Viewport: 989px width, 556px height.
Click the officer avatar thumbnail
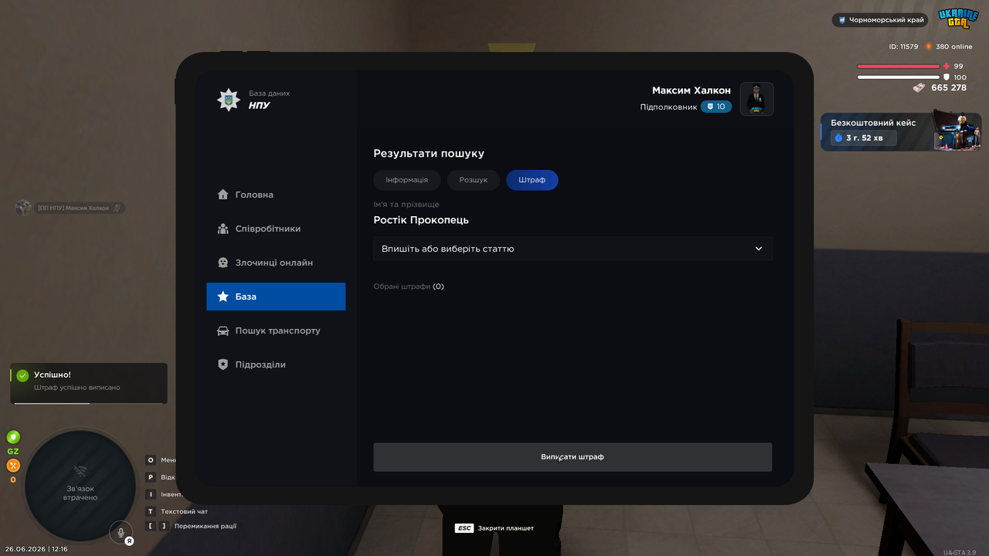pyautogui.click(x=757, y=99)
